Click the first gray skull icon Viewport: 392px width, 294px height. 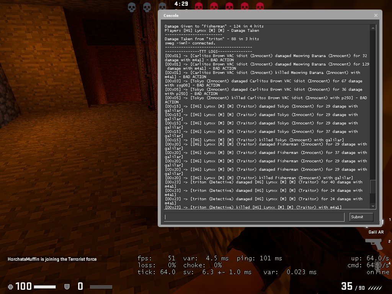point(132,7)
